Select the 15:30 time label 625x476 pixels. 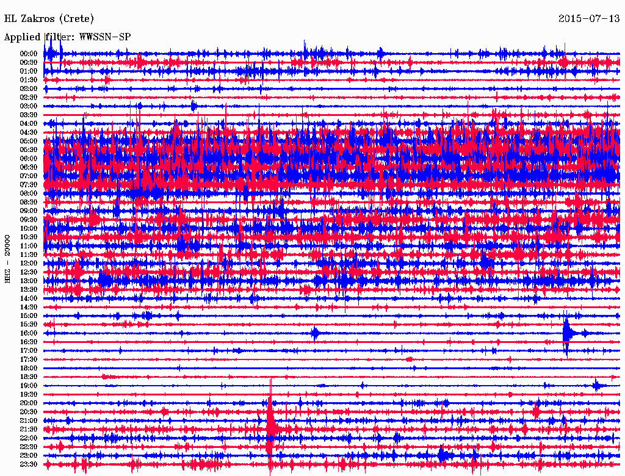29,324
